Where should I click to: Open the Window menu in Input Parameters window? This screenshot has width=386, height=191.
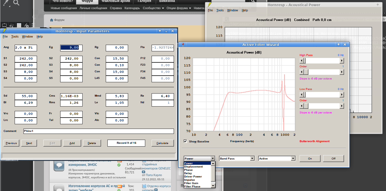click(x=27, y=36)
